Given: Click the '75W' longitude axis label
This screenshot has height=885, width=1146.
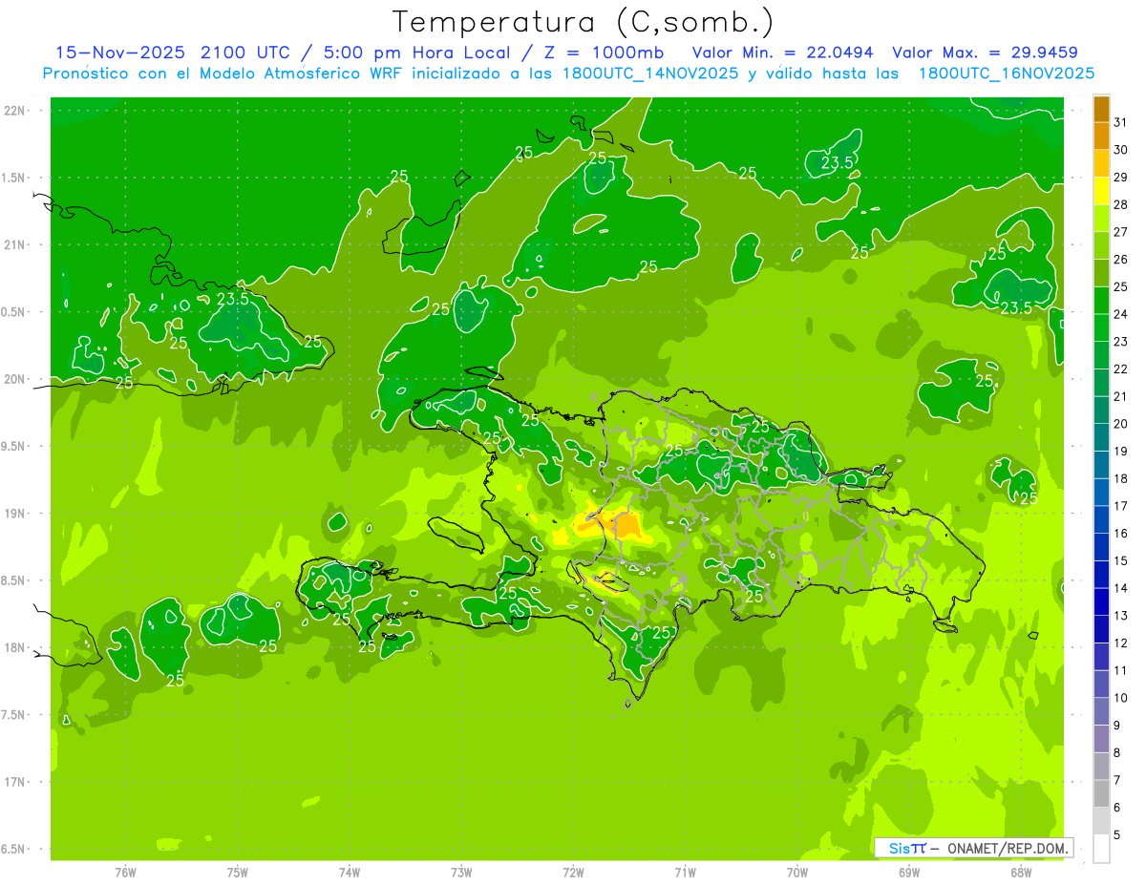Looking at the screenshot, I should click(237, 872).
